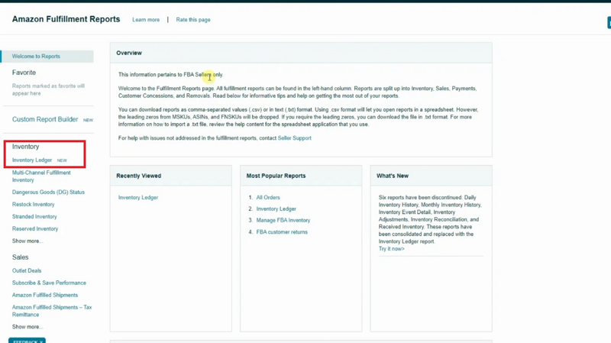Open Seller Support link in Overview

(x=294, y=138)
